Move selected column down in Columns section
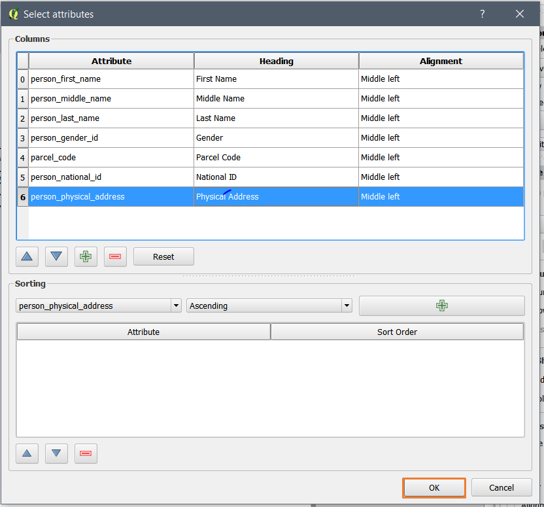This screenshot has height=507, width=544. 56,256
